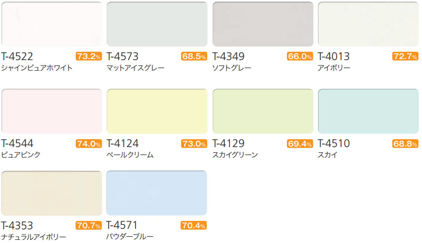
Task: Choose the T-4544 Pure Pink swatch
Action: coord(52,111)
